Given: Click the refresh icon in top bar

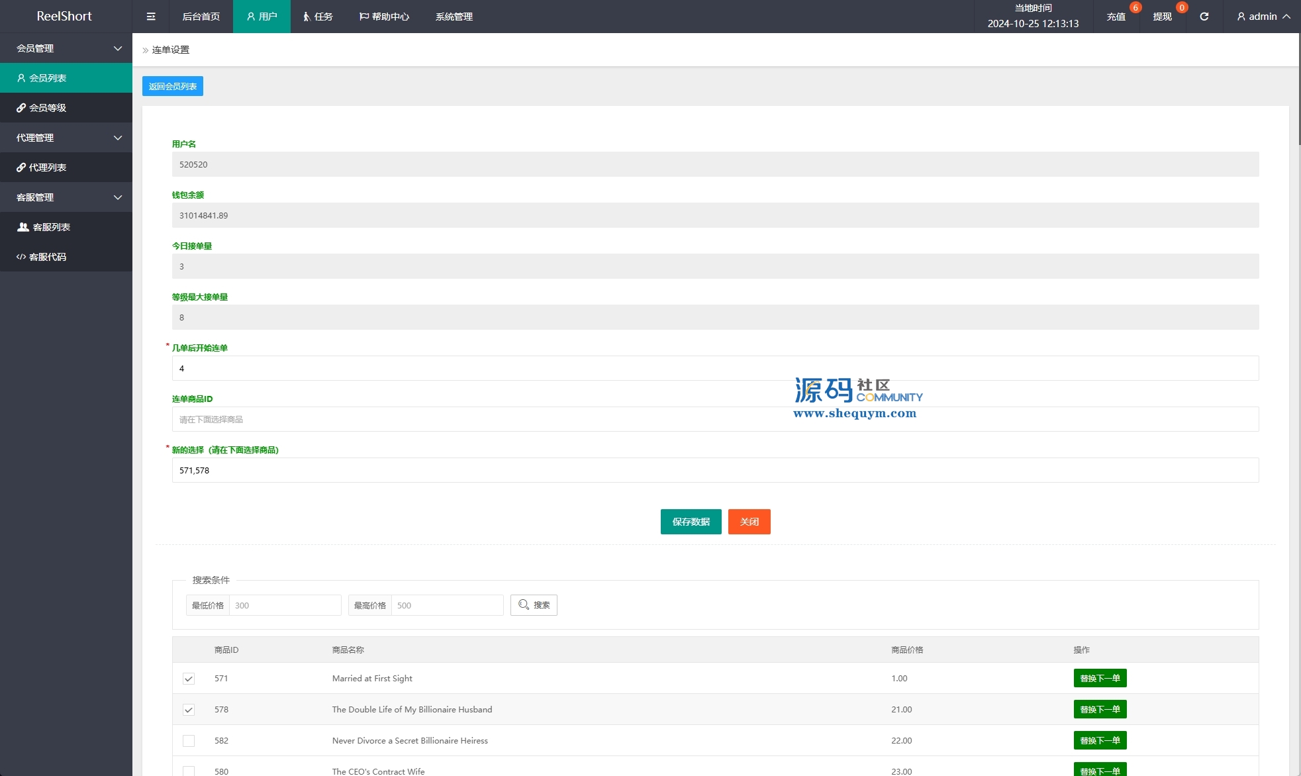Looking at the screenshot, I should point(1204,17).
